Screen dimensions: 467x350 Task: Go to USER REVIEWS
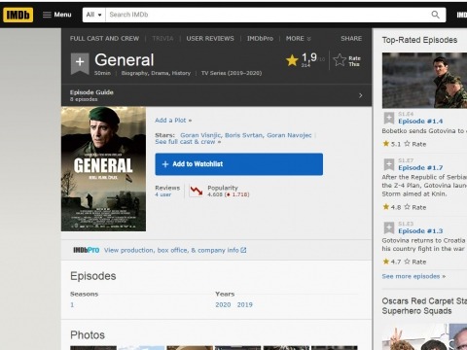(x=210, y=39)
